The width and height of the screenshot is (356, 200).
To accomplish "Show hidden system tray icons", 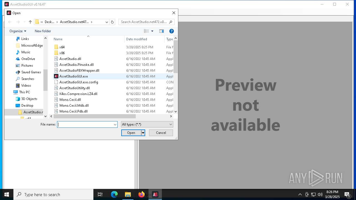I will [x=300, y=194].
